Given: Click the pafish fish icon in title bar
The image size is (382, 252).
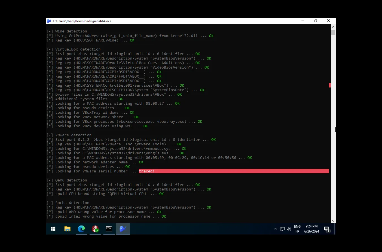Looking at the screenshot, I should (x=49, y=21).
